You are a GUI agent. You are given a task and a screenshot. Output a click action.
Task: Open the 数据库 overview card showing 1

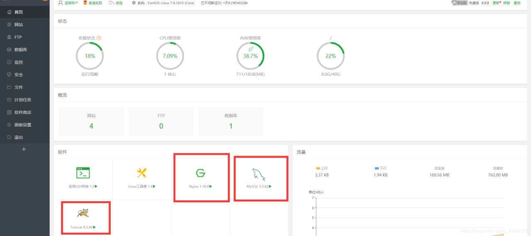click(231, 121)
